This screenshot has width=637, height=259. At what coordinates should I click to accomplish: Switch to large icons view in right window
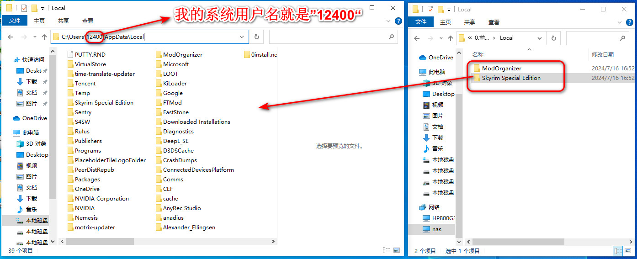629,251
